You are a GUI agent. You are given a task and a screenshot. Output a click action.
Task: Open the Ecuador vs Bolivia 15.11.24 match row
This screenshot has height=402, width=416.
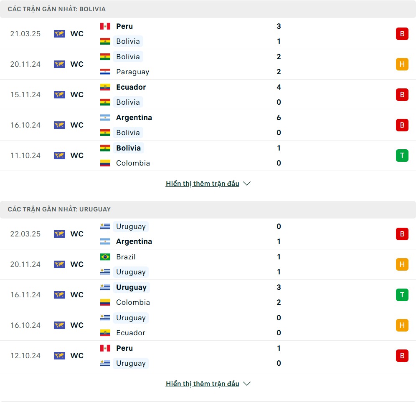click(208, 95)
